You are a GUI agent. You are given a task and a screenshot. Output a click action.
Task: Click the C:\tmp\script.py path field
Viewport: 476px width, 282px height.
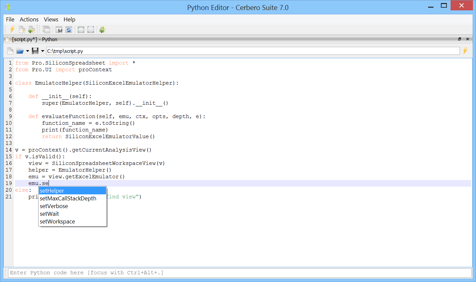point(253,51)
